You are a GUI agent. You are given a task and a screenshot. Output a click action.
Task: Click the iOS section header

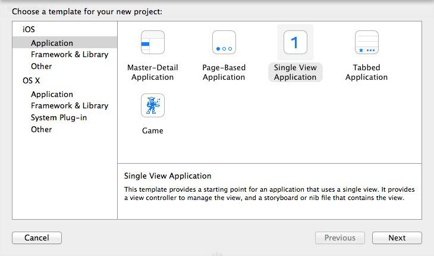coord(29,29)
